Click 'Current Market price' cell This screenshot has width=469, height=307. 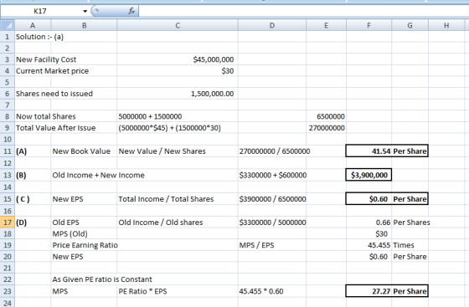52,71
